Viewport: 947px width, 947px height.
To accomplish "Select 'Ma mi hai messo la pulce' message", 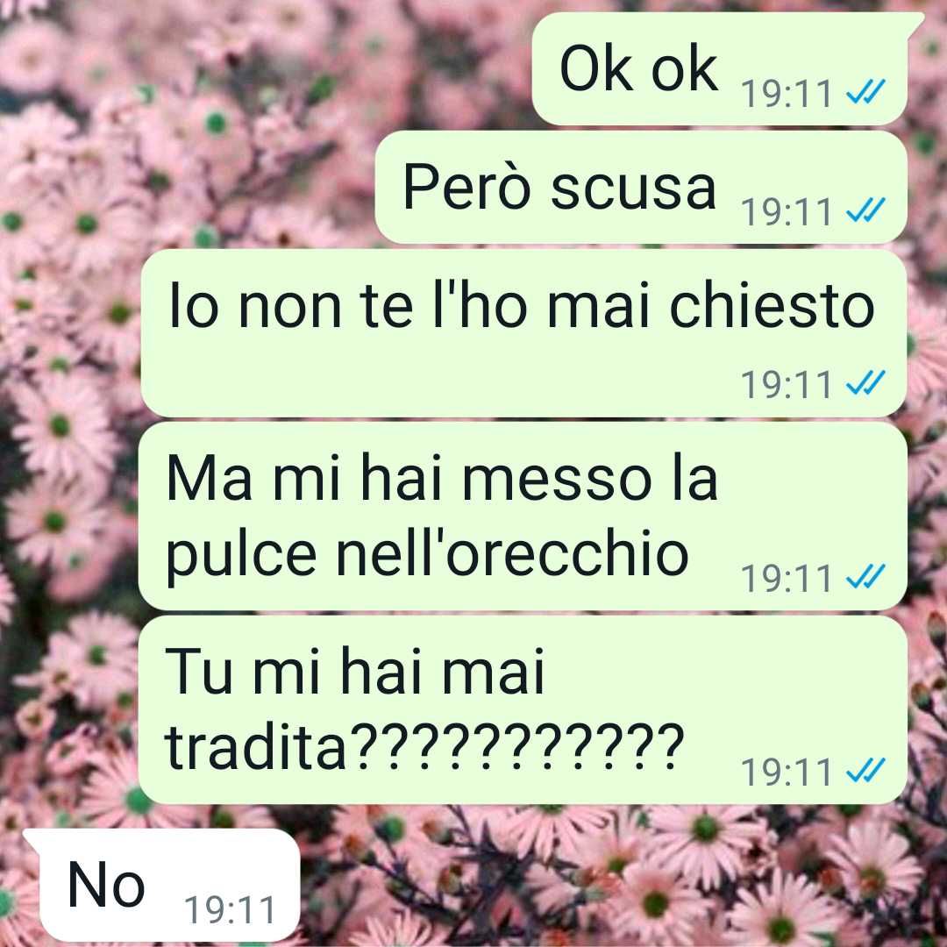I will coord(523,516).
